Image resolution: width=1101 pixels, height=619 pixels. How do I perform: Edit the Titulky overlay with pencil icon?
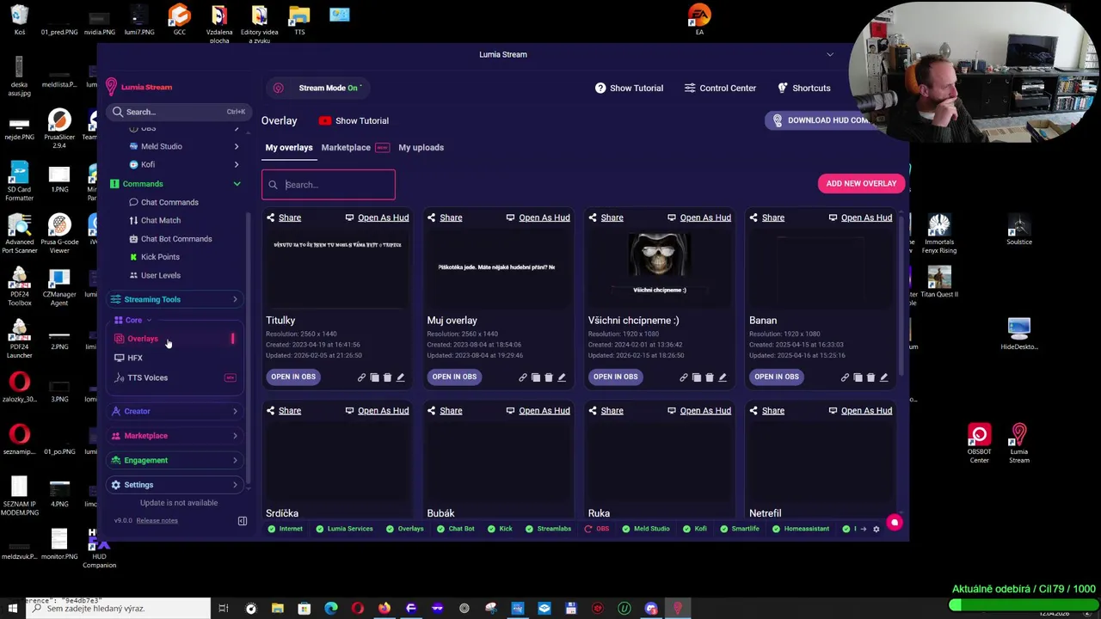[x=400, y=377]
